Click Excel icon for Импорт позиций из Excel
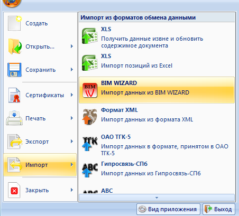This screenshot has height=216, width=239. pyautogui.click(x=90, y=63)
